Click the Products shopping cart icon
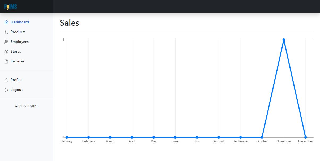The image size is (320, 161). [x=6, y=32]
